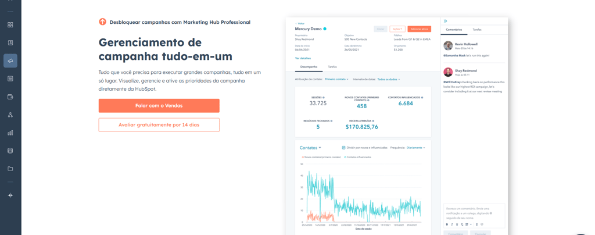Image resolution: width=595 pixels, height=235 pixels.
Task: Open the Library folder icon in sidebar
Action: [10, 169]
